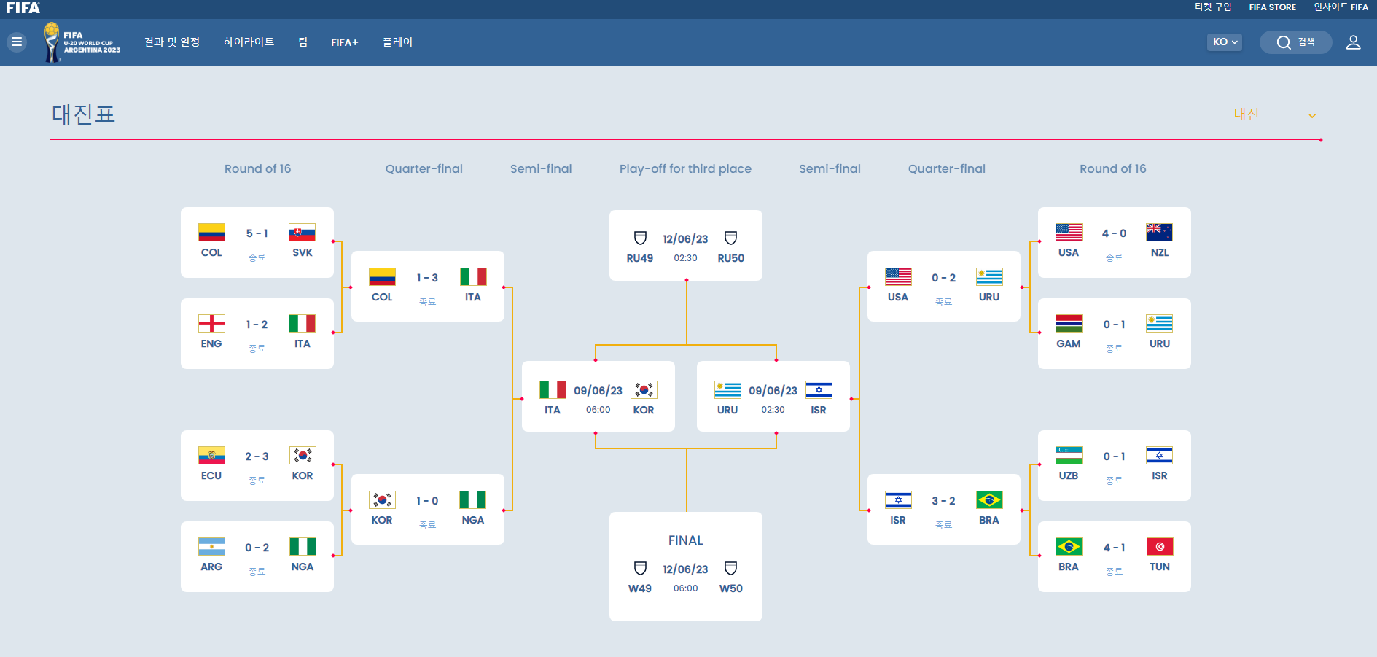This screenshot has width=1377, height=657.
Task: Open the hamburger navigation menu
Action: [16, 42]
